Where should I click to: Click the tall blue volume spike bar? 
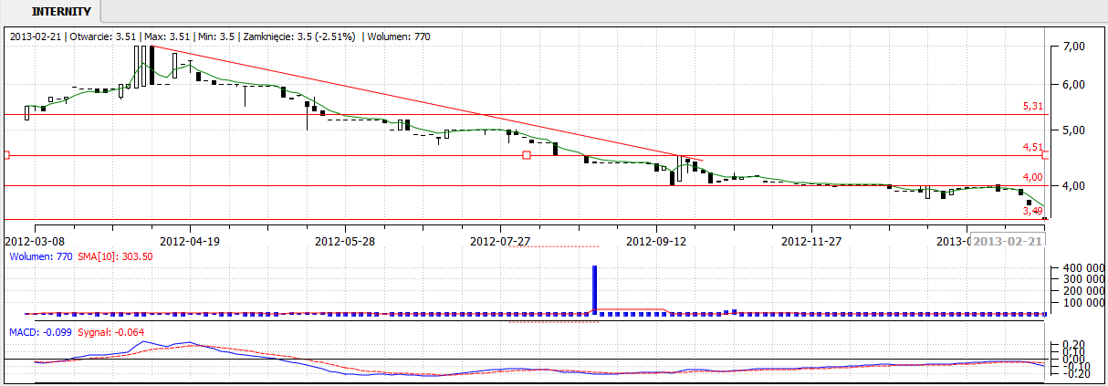tap(595, 290)
